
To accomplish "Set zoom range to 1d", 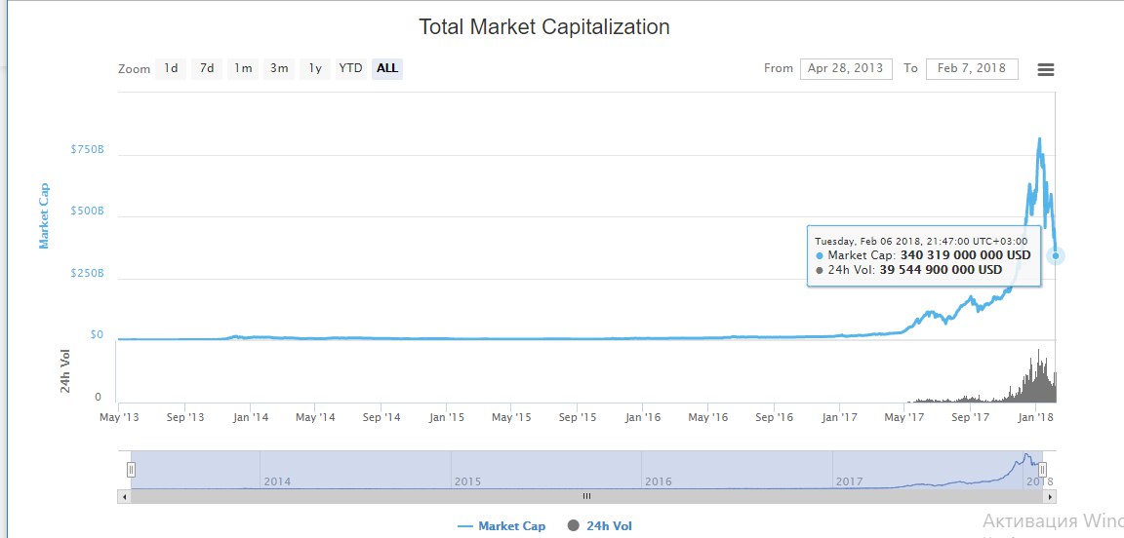I will [x=171, y=68].
